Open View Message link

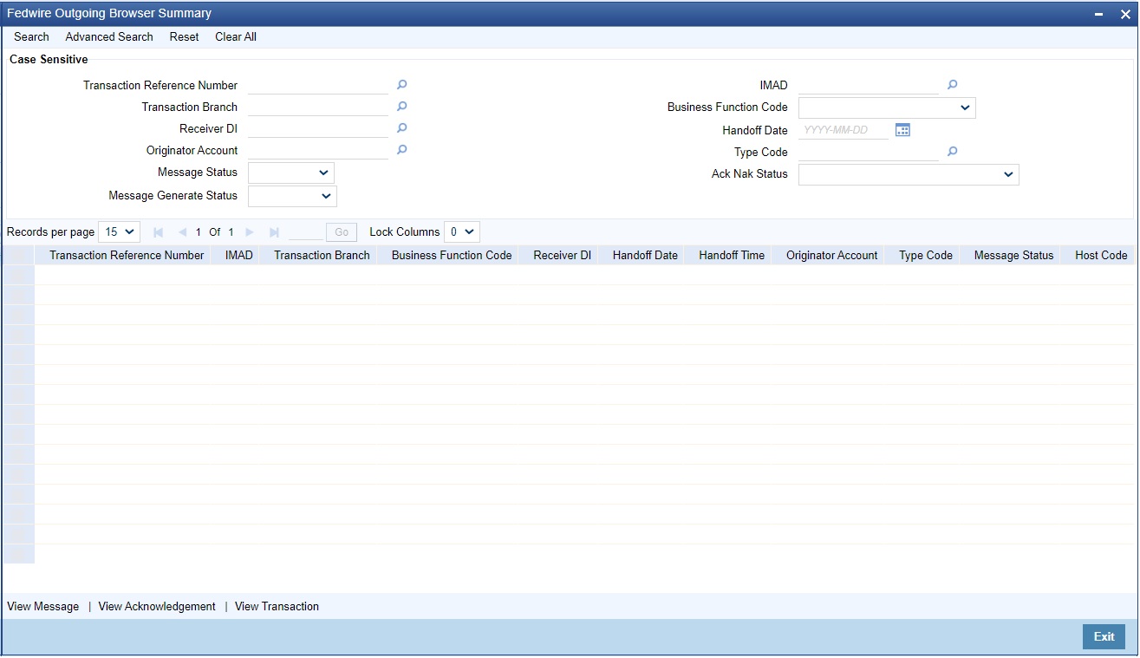click(43, 606)
